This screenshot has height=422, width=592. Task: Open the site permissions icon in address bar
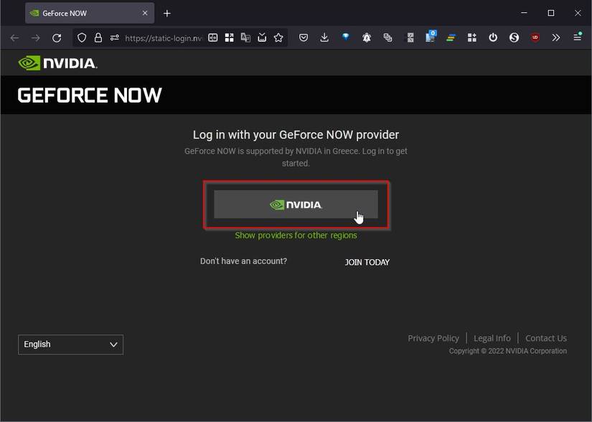pyautogui.click(x=114, y=38)
